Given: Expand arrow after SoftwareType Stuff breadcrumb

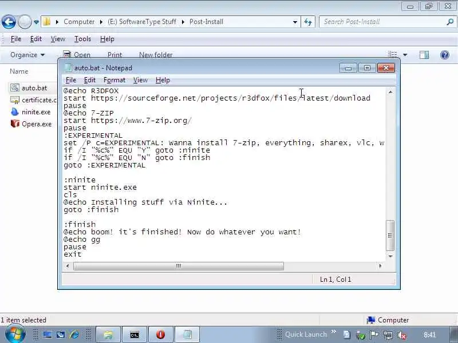Looking at the screenshot, I should pos(183,22).
